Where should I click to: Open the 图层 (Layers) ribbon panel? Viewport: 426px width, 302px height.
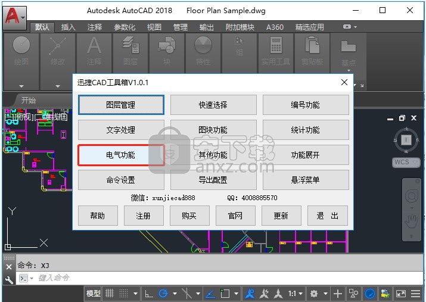[130, 52]
